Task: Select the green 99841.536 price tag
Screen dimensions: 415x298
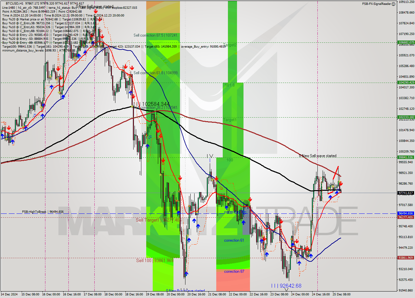Action: tap(406, 157)
